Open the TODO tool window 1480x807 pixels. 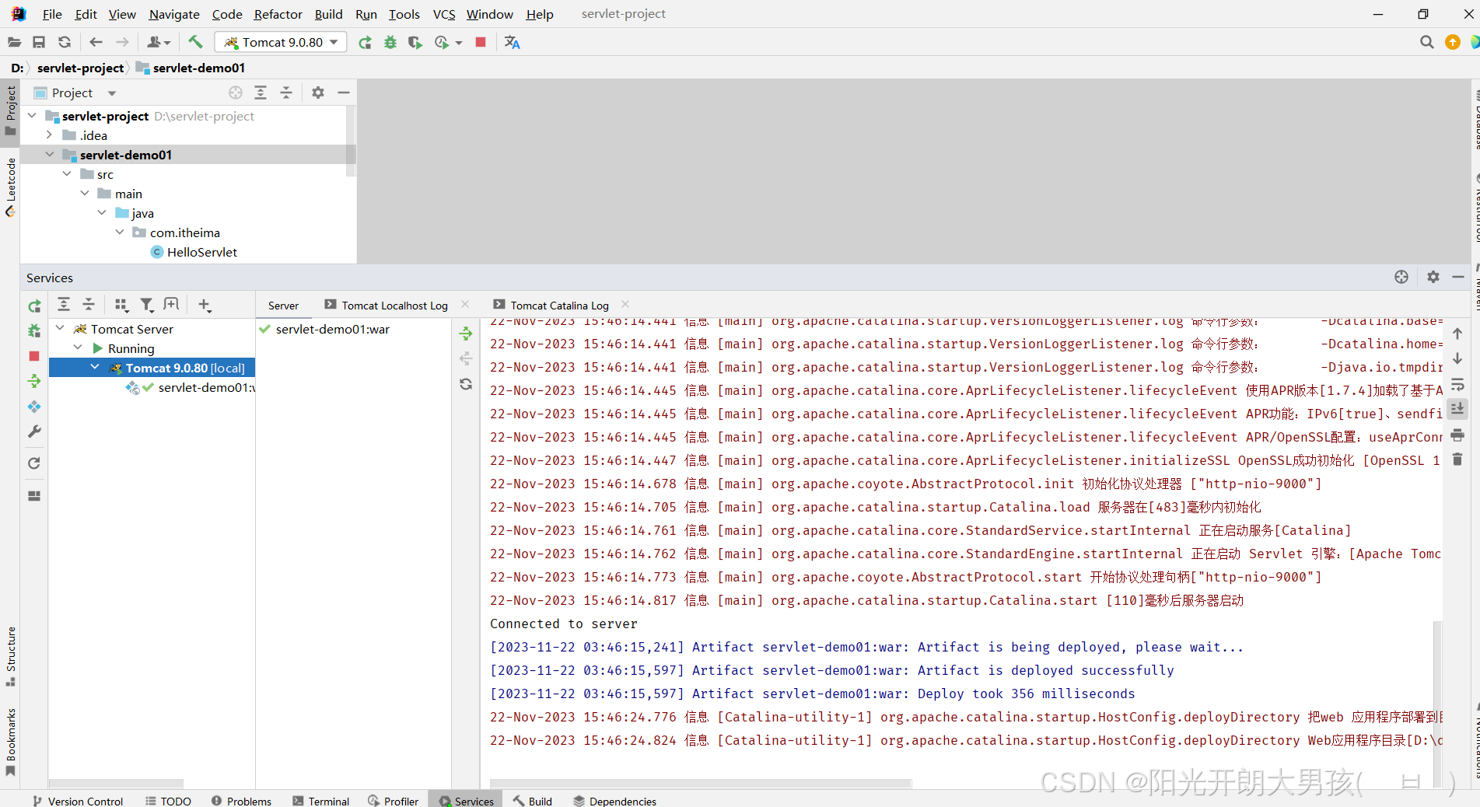(x=169, y=801)
